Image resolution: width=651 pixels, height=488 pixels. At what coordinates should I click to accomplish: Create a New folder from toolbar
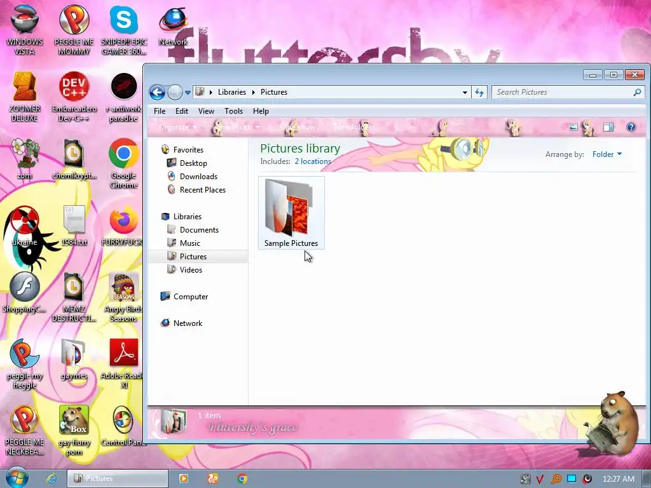tap(352, 127)
